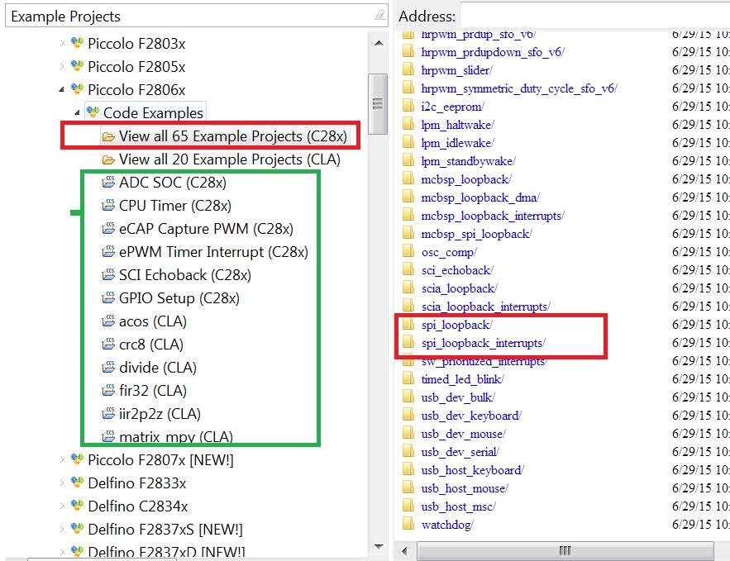Image resolution: width=730 pixels, height=561 pixels.
Task: Expand the Delfino F2833x node
Action: click(62, 483)
